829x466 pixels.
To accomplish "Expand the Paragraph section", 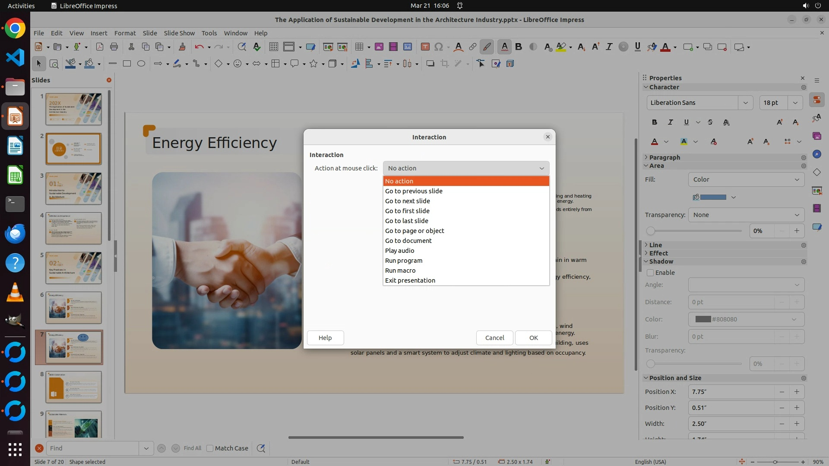I will [x=664, y=157].
